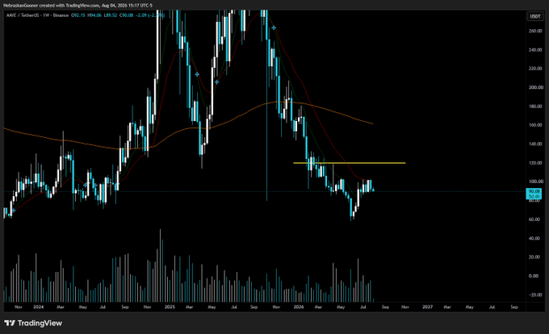Select the open value O92.15
The height and width of the screenshot is (334, 549).
coord(78,15)
